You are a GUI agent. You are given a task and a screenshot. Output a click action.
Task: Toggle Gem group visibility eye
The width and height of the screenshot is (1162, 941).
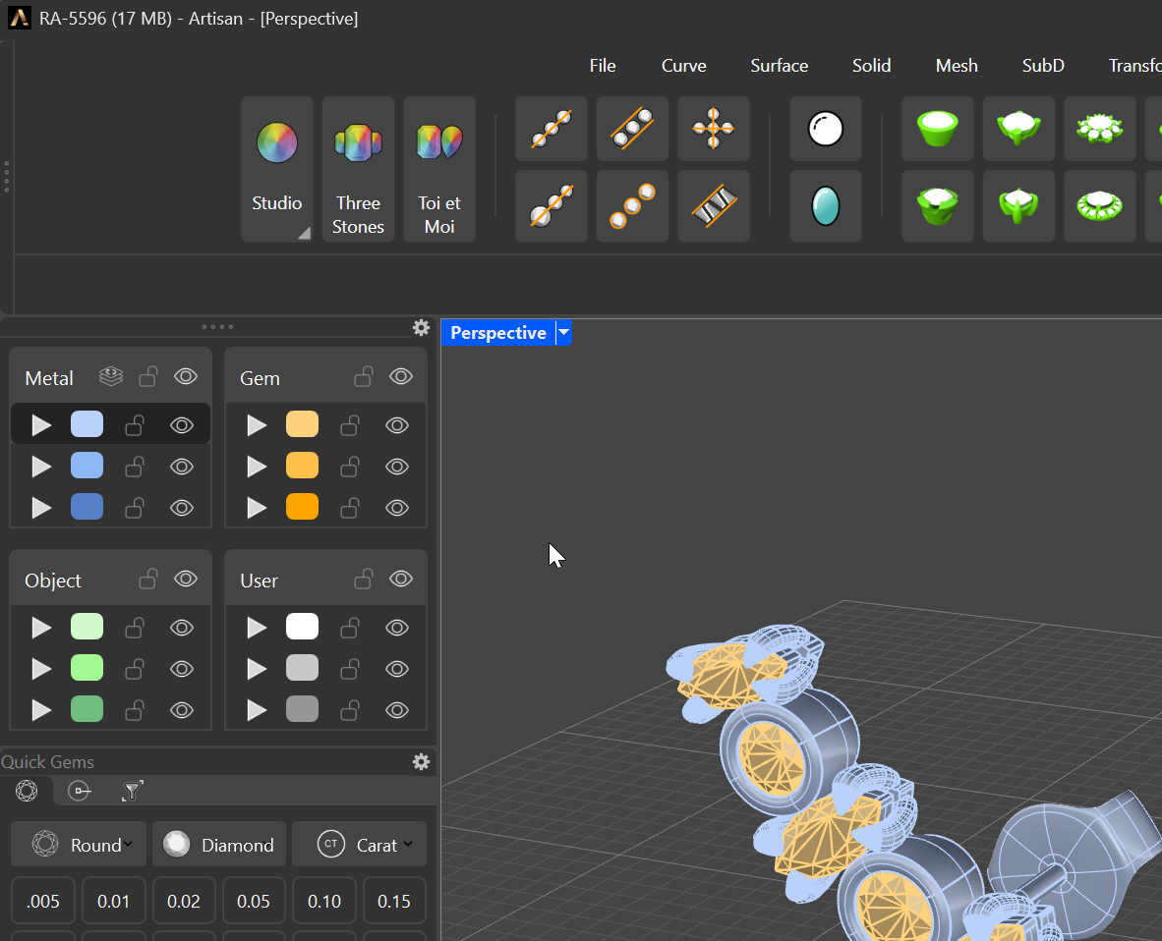tap(401, 377)
